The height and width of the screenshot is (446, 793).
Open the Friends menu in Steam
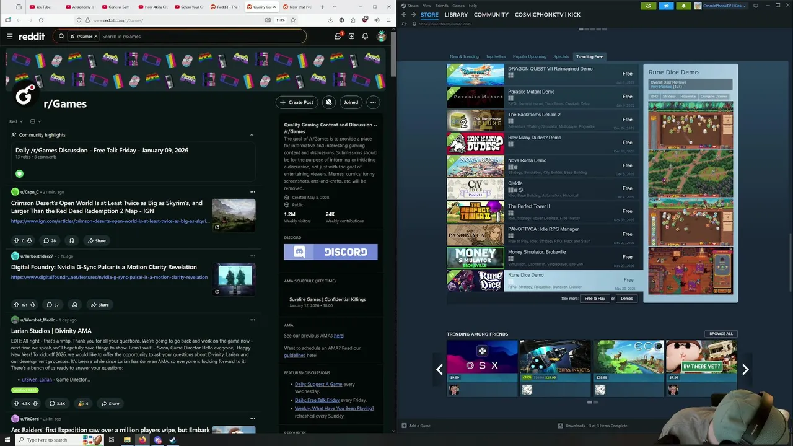(x=442, y=6)
